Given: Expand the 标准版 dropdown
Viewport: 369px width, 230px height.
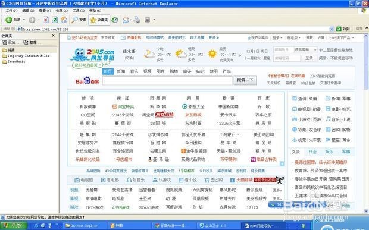Looking at the screenshot, I should coord(293,37).
